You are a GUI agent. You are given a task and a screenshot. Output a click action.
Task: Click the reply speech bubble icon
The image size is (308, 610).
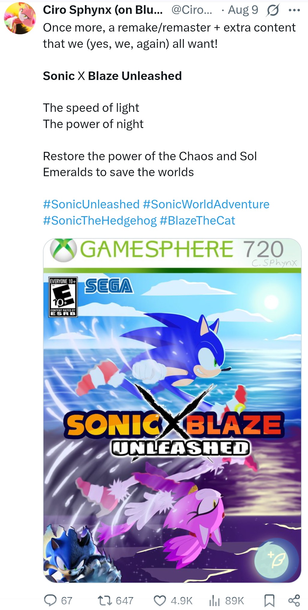pyautogui.click(x=50, y=600)
